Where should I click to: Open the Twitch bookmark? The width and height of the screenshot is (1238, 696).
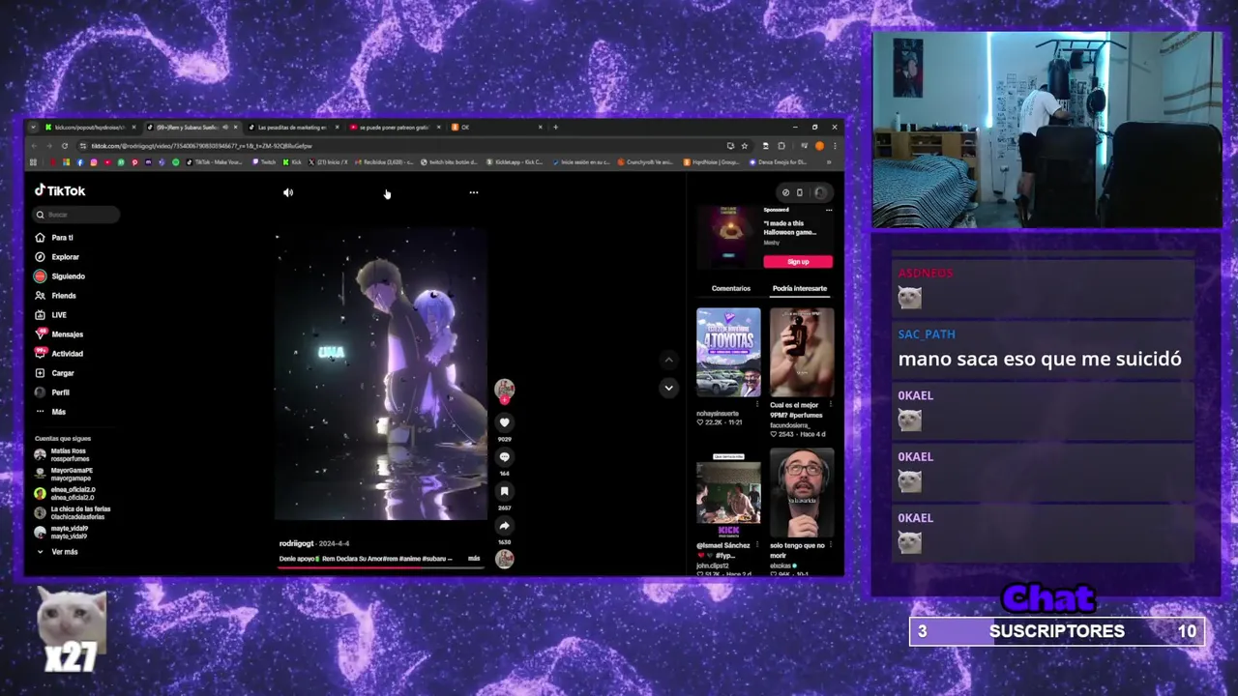coord(264,162)
